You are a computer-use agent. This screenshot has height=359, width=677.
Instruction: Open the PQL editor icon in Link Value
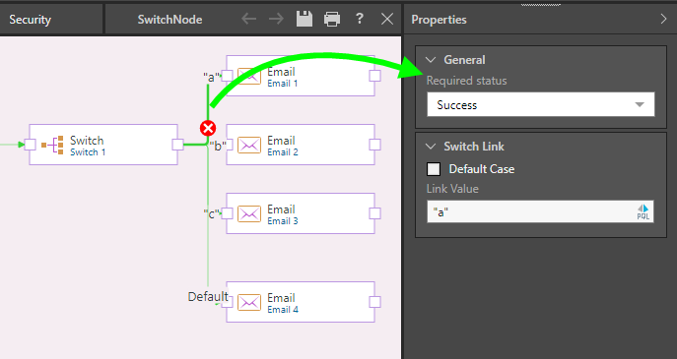pyautogui.click(x=643, y=211)
